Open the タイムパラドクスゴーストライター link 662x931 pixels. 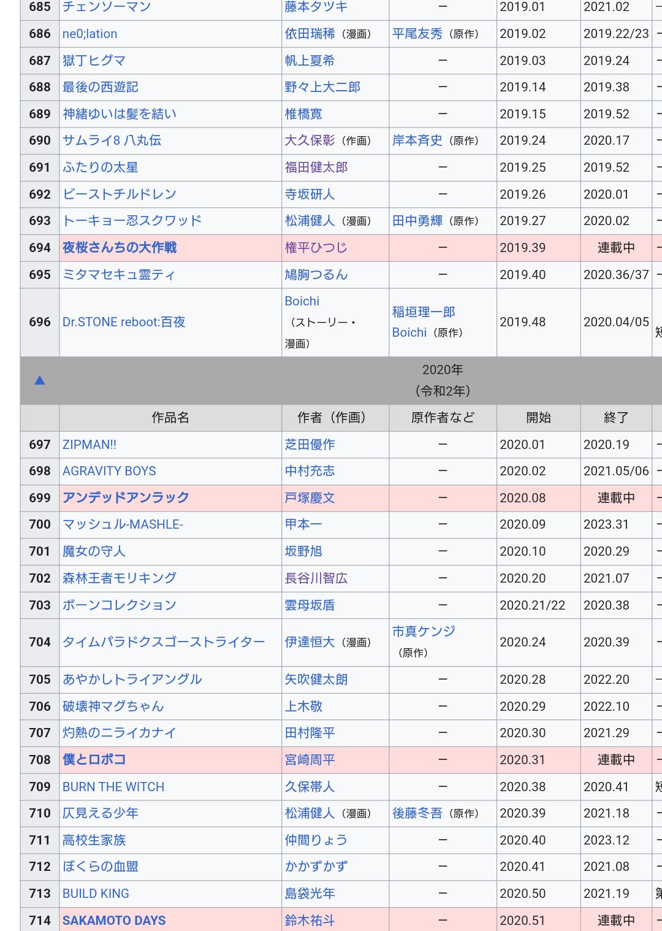pyautogui.click(x=164, y=642)
